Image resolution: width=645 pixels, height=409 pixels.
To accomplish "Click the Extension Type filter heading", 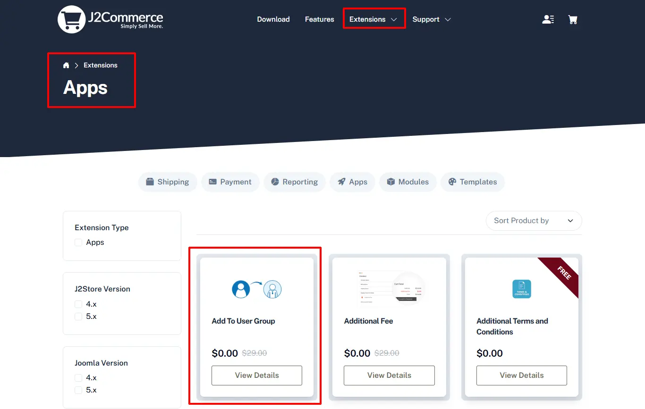I will [x=102, y=227].
